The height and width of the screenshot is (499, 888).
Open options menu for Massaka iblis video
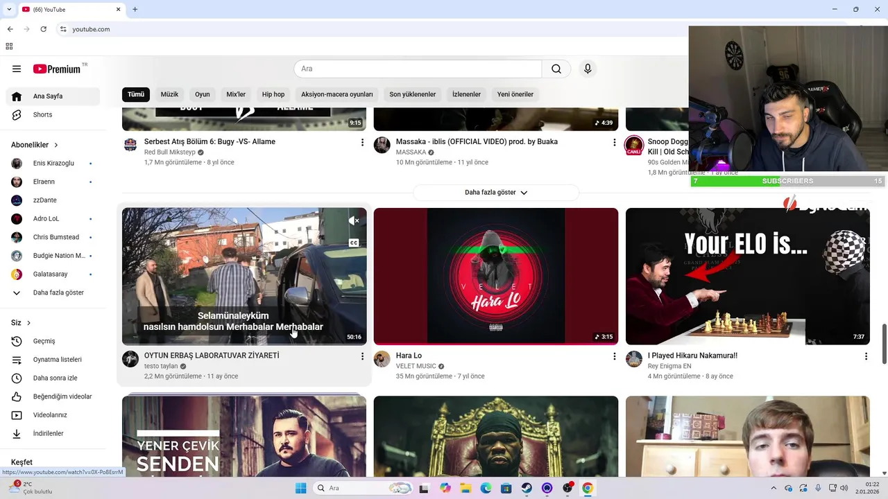pos(614,142)
